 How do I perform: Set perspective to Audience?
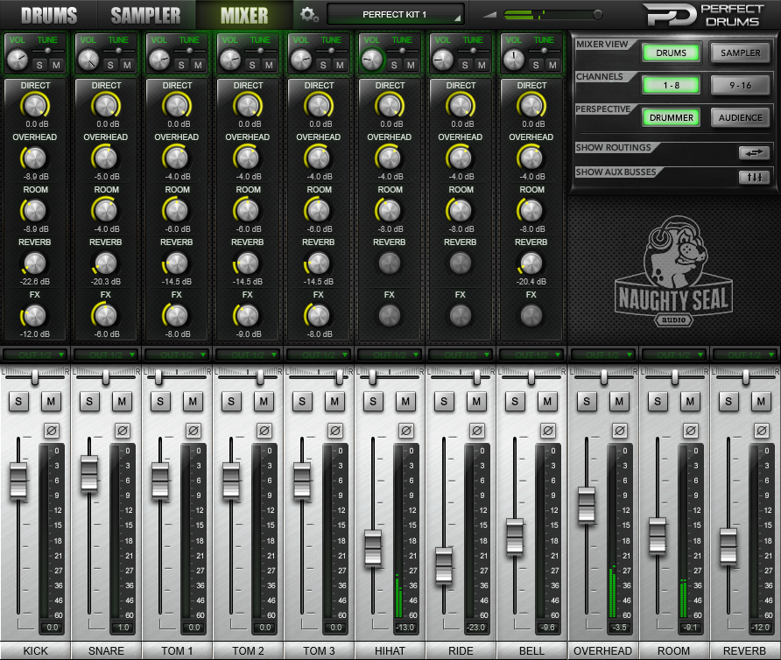pos(740,117)
